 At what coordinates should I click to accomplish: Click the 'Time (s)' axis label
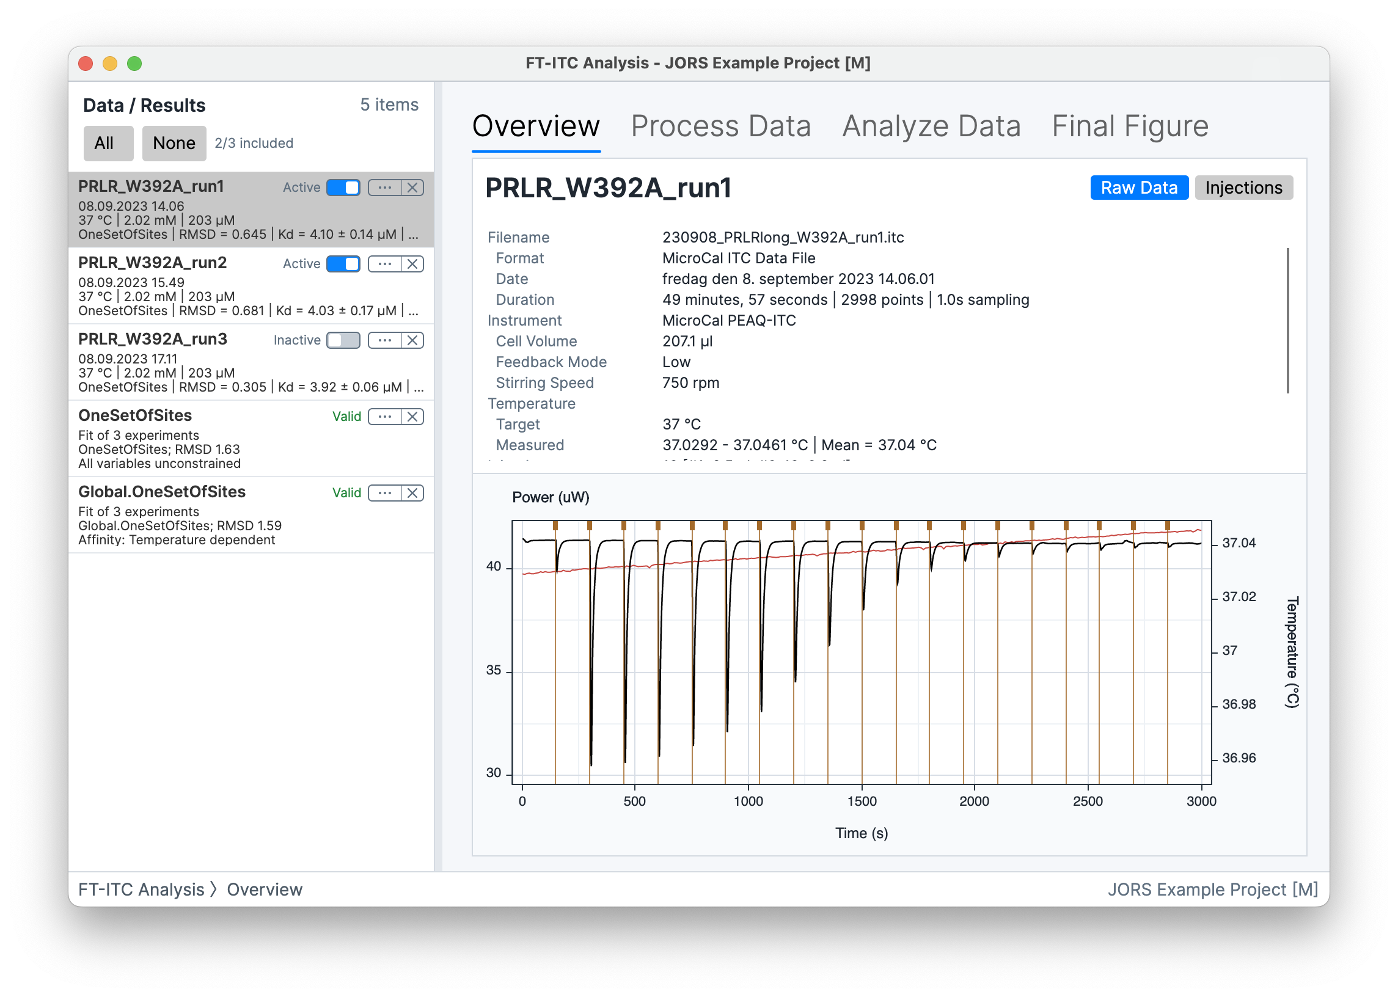tap(862, 833)
